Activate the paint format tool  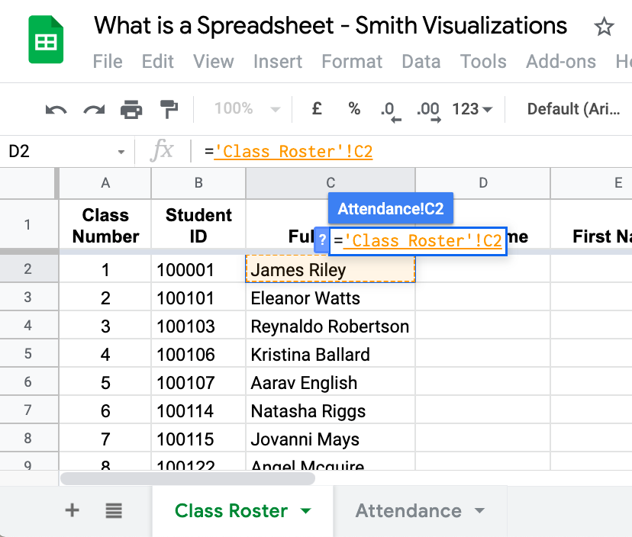pyautogui.click(x=169, y=109)
